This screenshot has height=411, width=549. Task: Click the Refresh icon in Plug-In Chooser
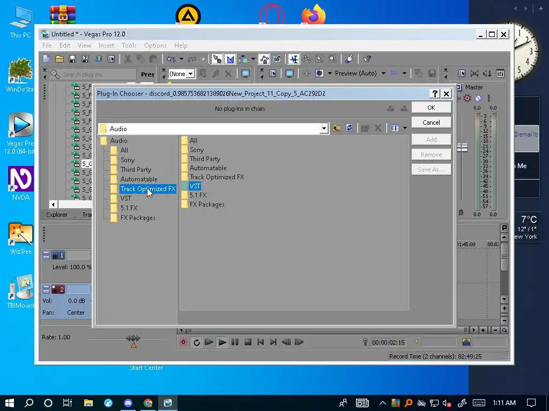pyautogui.click(x=349, y=128)
